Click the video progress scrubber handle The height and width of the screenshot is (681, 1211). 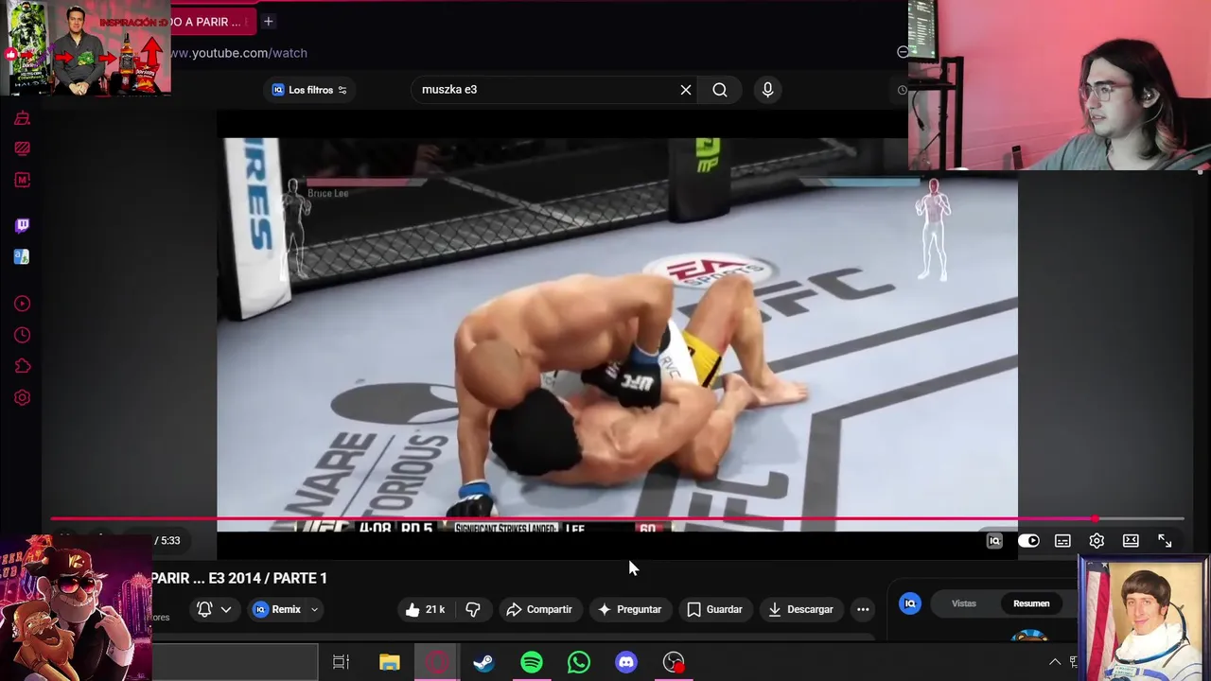1095,519
